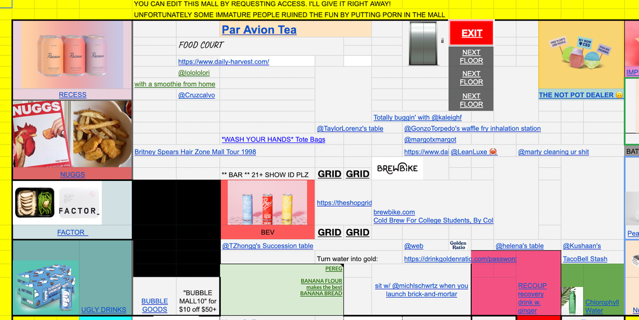This screenshot has height=320, width=639.
Task: Click the Not Pot Dealer product image
Action: click(x=581, y=55)
